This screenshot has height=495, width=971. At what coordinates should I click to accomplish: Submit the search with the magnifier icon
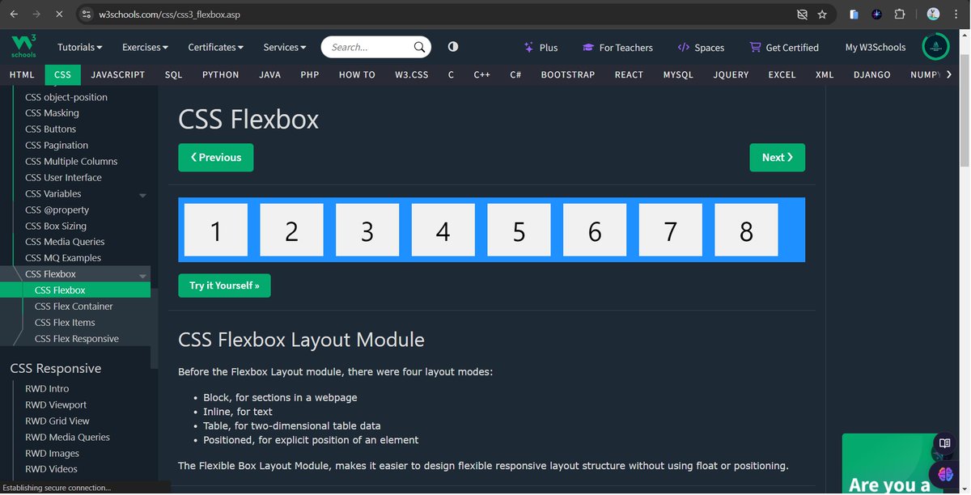click(x=419, y=47)
